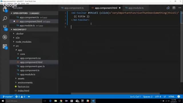
Task: Click the '{{ title }}' text on line 2
Action: coord(81,16)
